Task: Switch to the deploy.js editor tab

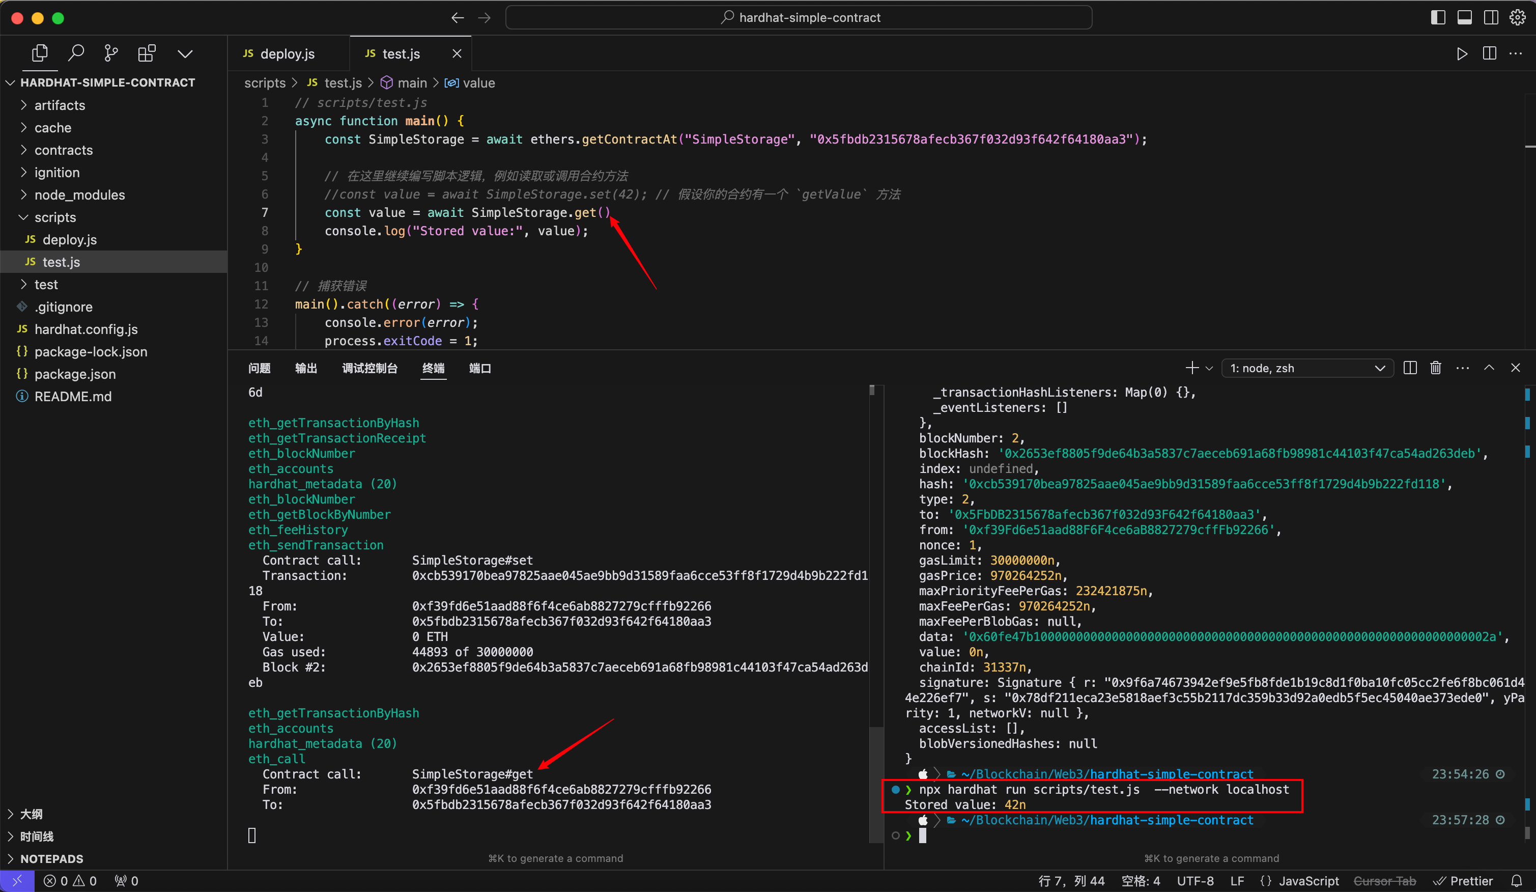Action: click(288, 53)
